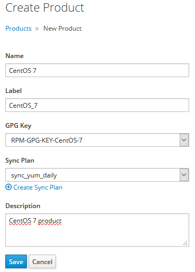Click the Name field label
195x272 pixels.
14,56
